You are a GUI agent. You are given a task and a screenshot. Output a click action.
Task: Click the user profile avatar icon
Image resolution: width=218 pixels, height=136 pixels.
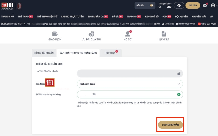click(213, 5)
